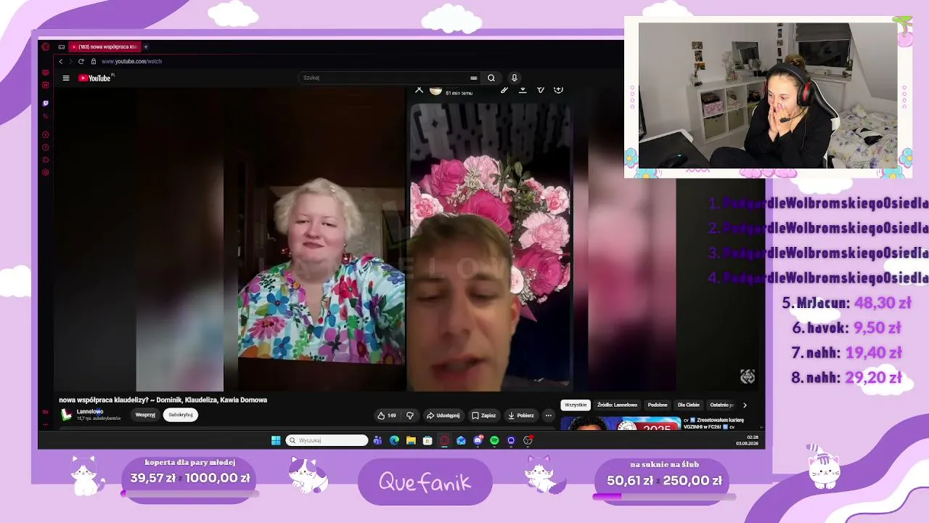Reload the YouTube page

pyautogui.click(x=81, y=61)
